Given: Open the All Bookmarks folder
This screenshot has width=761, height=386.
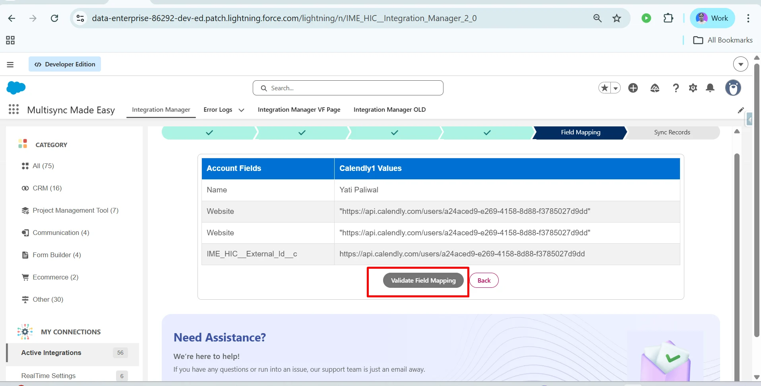Looking at the screenshot, I should 723,40.
